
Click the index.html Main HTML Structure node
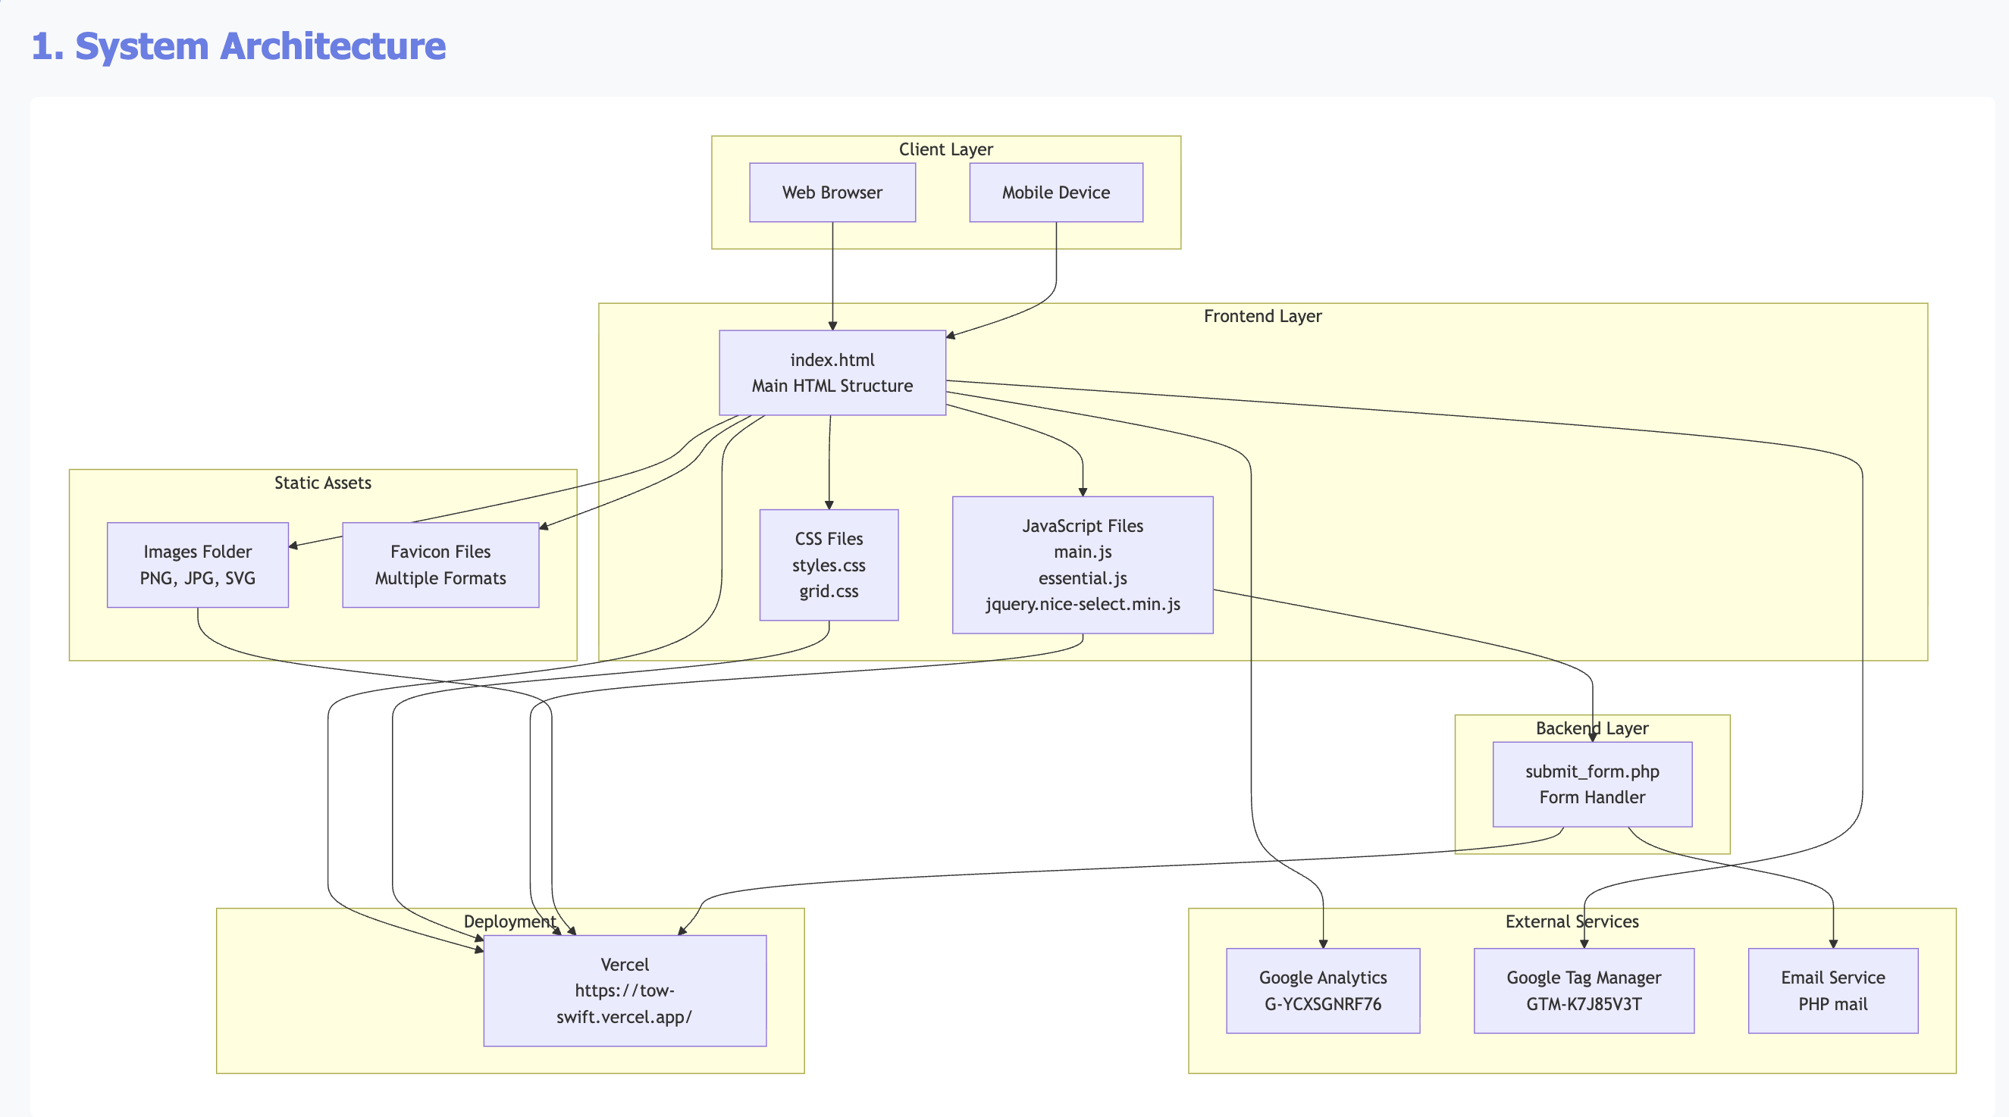click(x=832, y=373)
